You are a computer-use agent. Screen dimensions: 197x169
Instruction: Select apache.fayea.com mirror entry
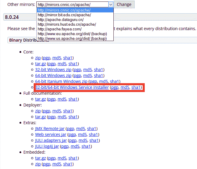60,29
